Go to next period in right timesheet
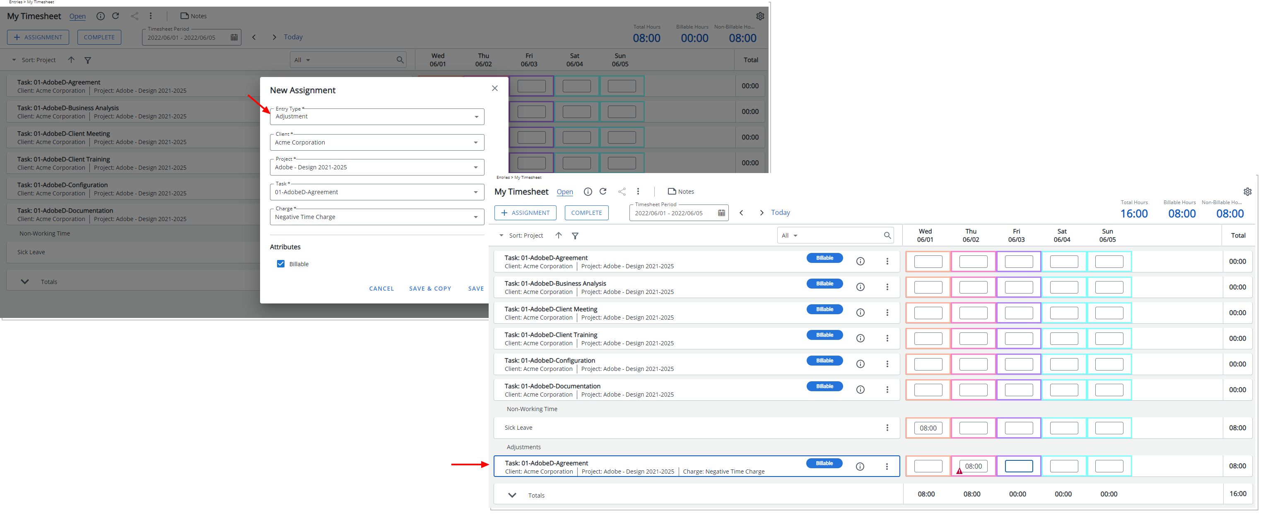The height and width of the screenshot is (515, 1263). click(x=761, y=213)
